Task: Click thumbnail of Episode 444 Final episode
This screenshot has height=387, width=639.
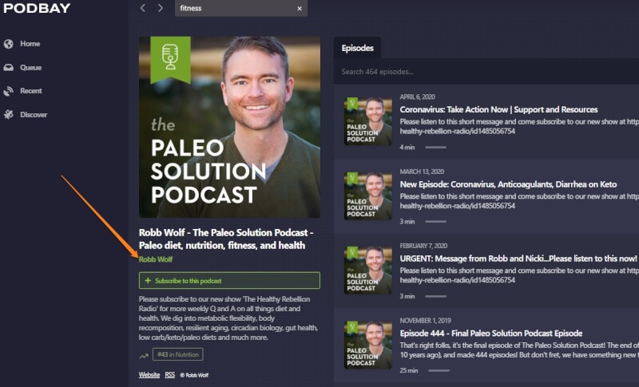Action: (x=368, y=345)
